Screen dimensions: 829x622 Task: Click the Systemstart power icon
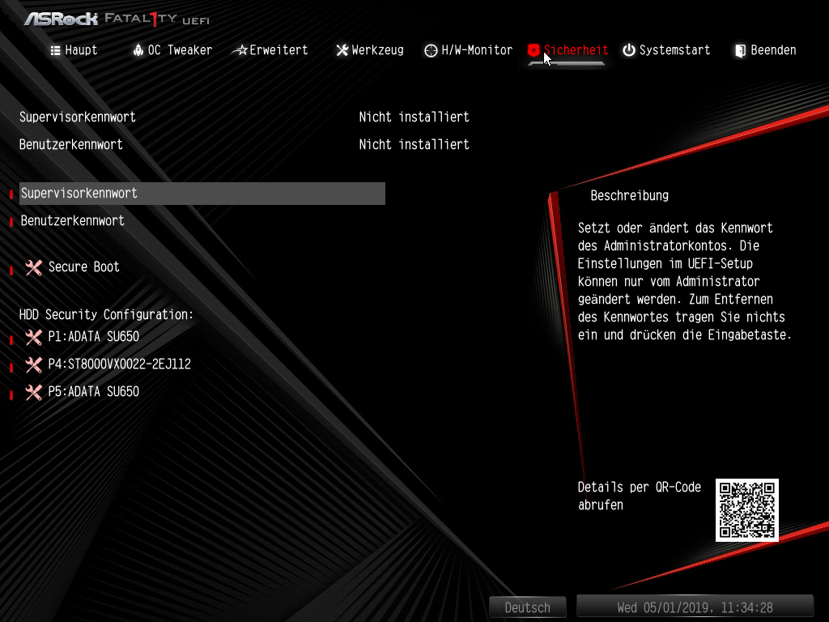[x=628, y=50]
